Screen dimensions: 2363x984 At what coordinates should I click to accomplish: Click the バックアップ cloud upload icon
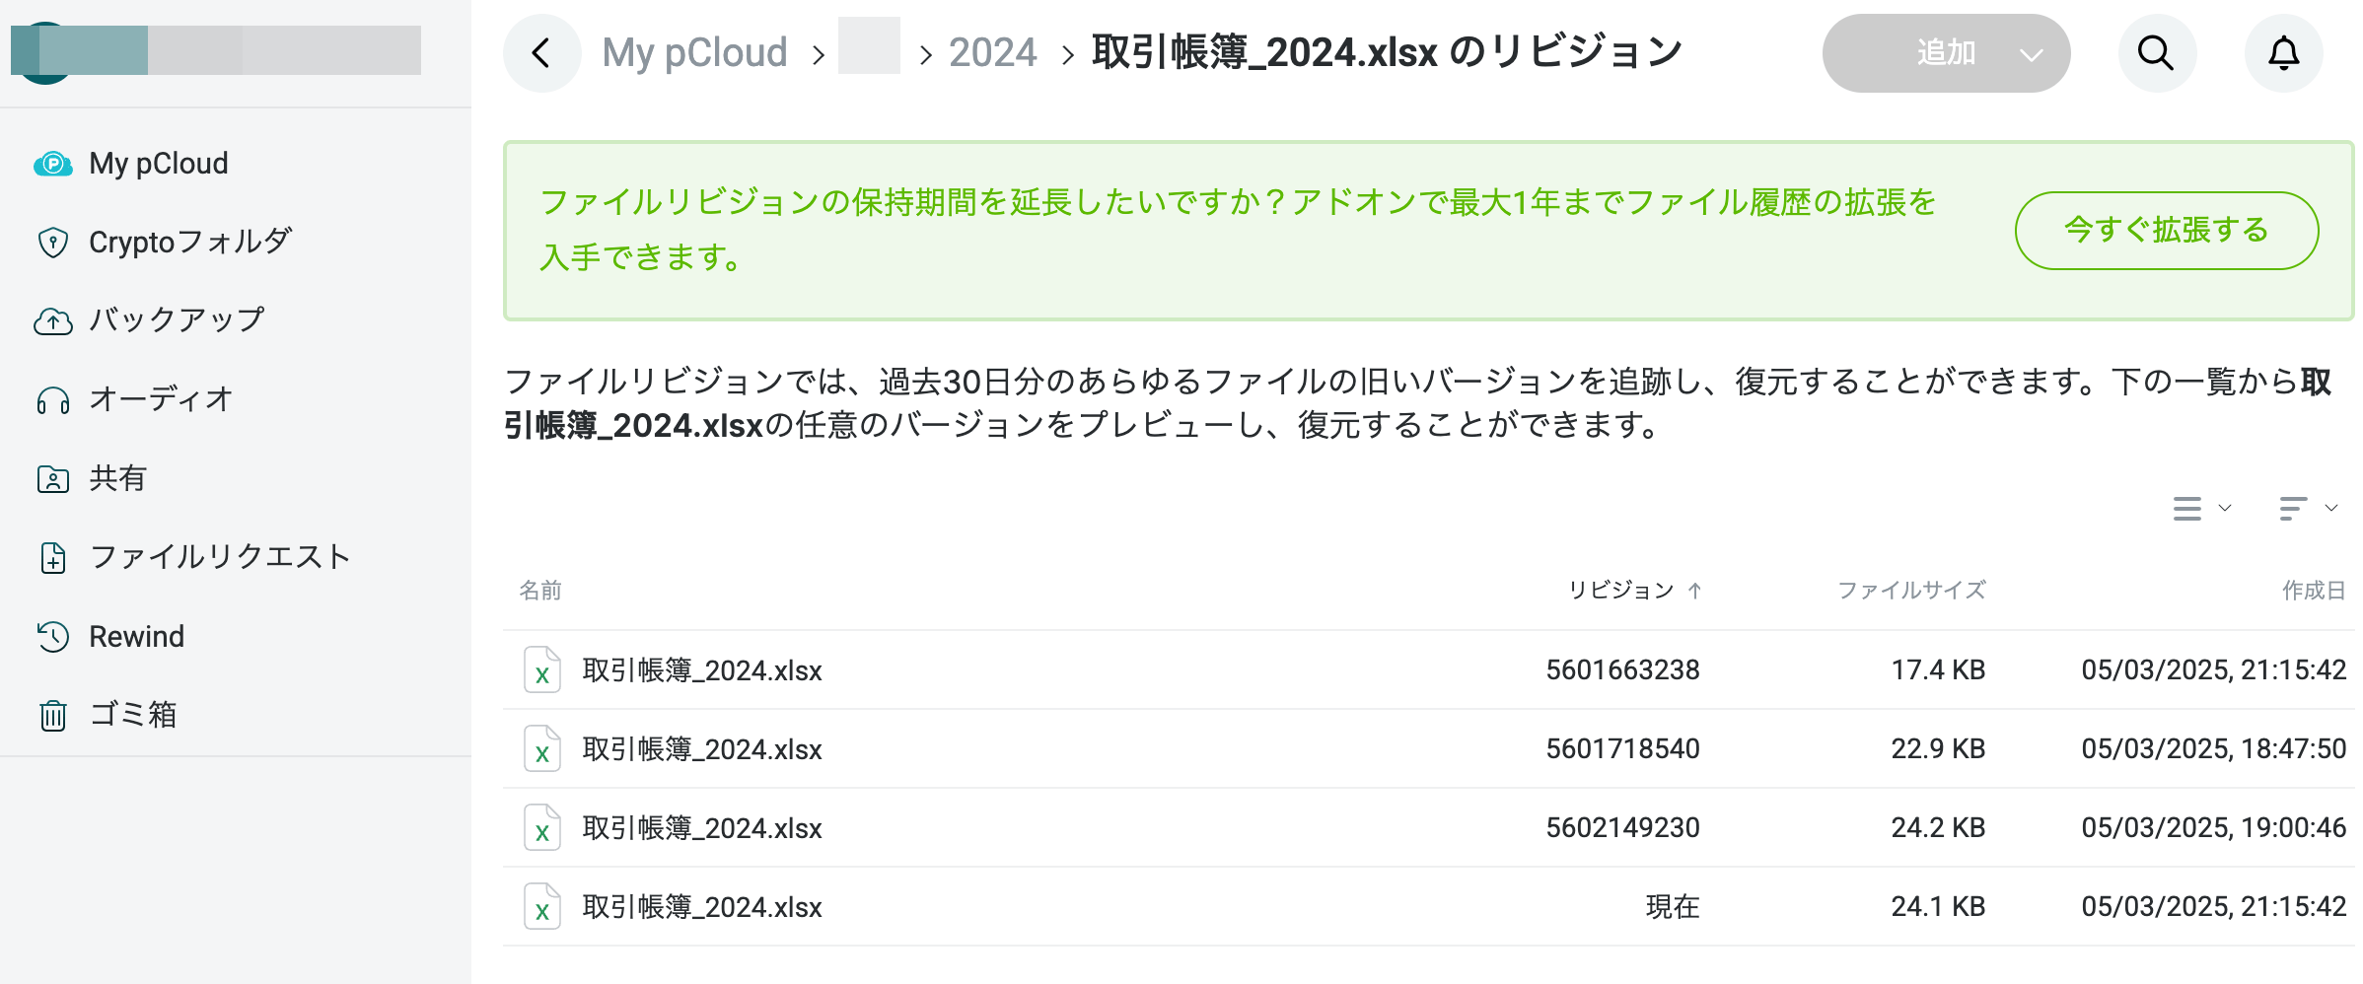53,321
